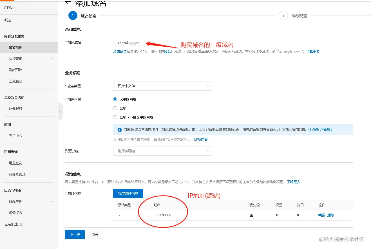Select step 1 域名信息 in the wizard
The image size is (371, 249).
coord(82,16)
